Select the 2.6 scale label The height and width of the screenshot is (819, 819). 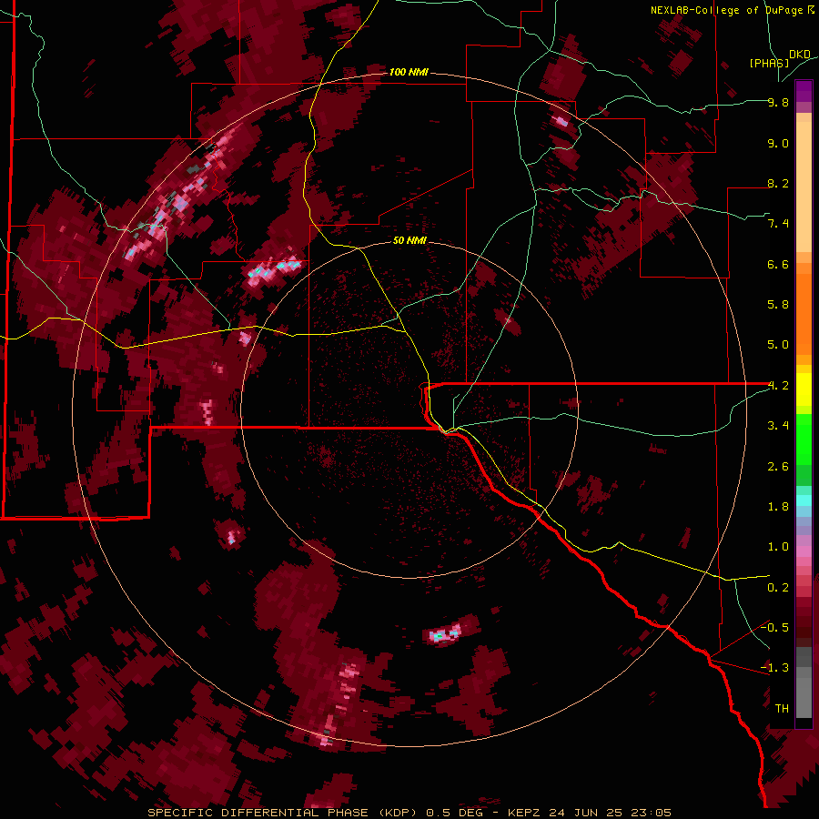pos(778,467)
